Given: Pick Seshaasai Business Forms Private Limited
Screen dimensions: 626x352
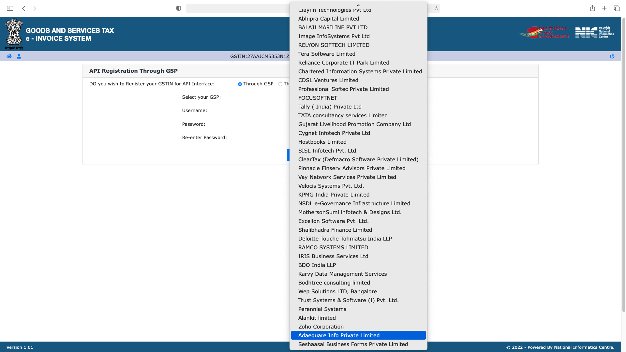Looking at the screenshot, I should point(358,345).
